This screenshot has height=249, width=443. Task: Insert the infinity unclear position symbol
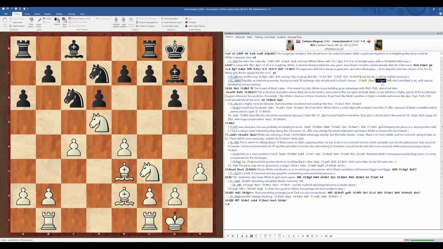(303, 236)
